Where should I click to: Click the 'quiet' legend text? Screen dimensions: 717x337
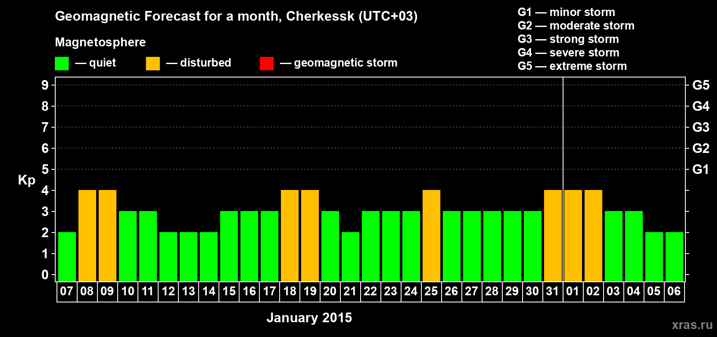coord(102,63)
